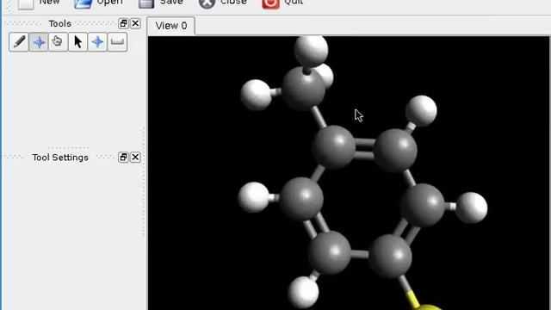Select the Draw pencil tool
551x310 pixels.
(19, 42)
